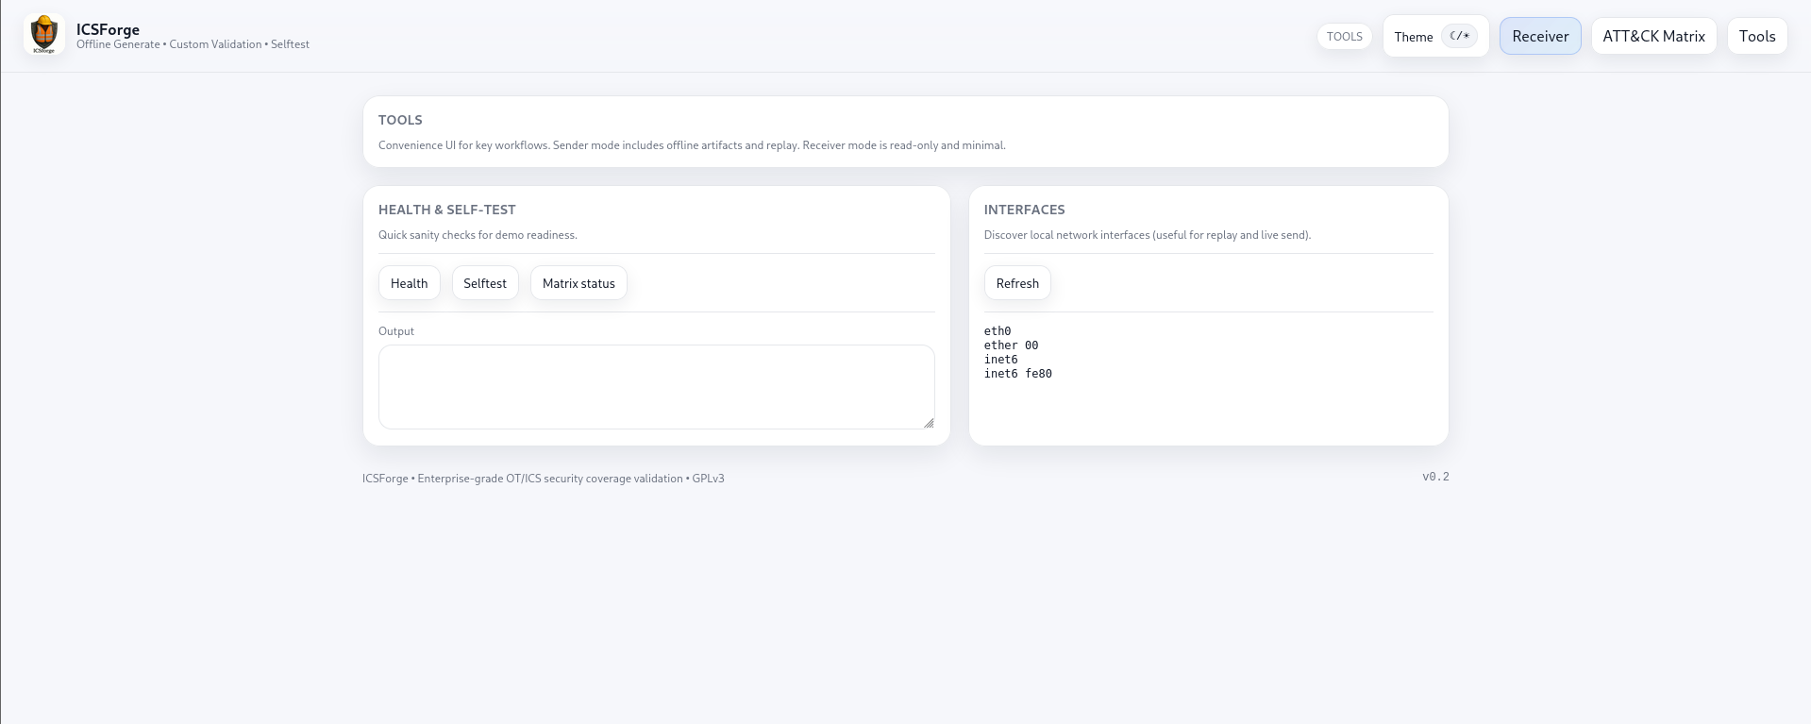Click inside the Output text area
Image resolution: width=1811 pixels, height=724 pixels.
point(656,386)
